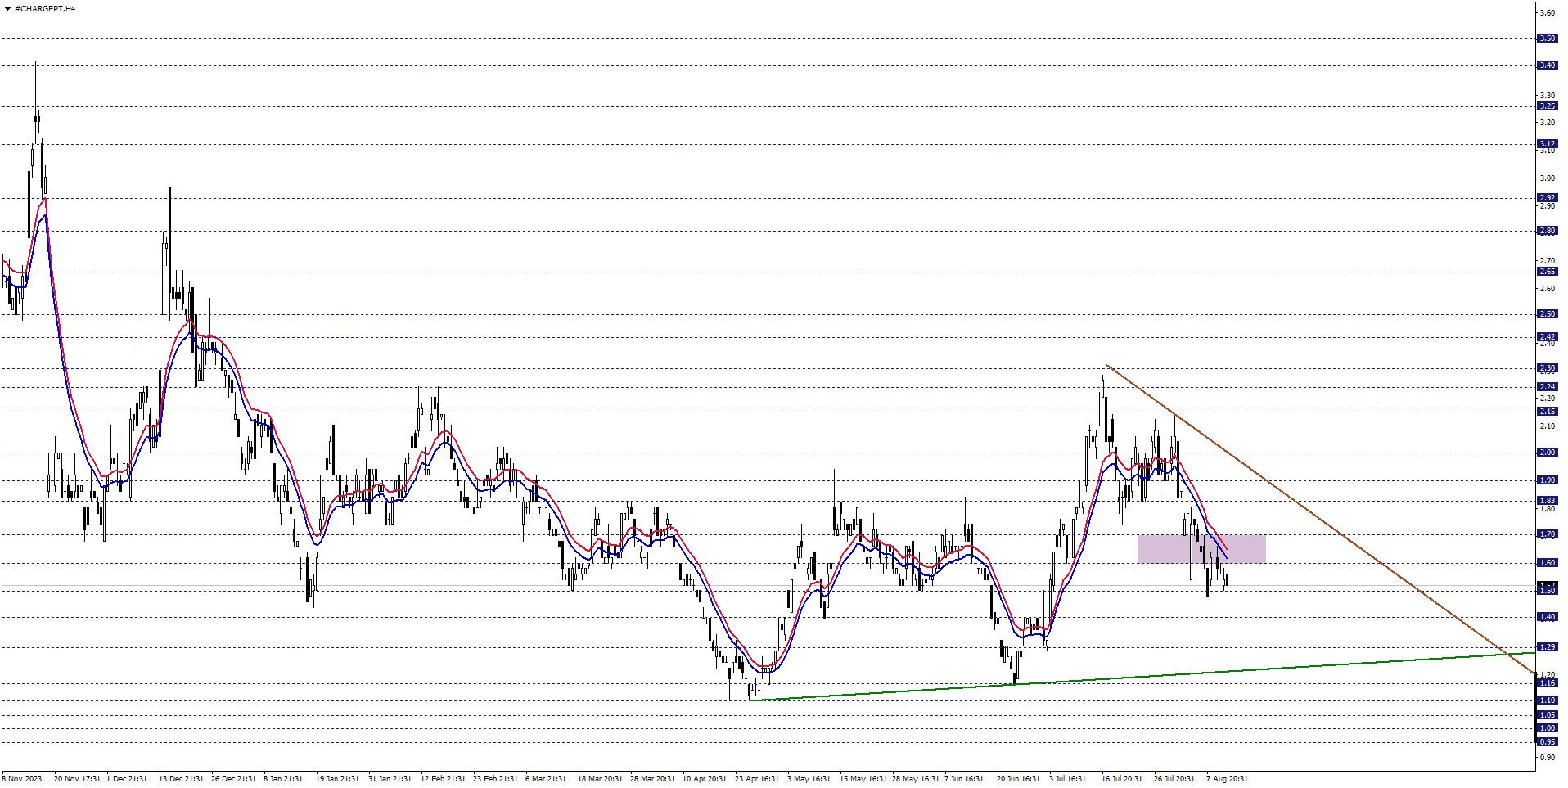Image resolution: width=1568 pixels, height=788 pixels.
Task: Click the 1.50 price level label
Action: tap(1548, 590)
